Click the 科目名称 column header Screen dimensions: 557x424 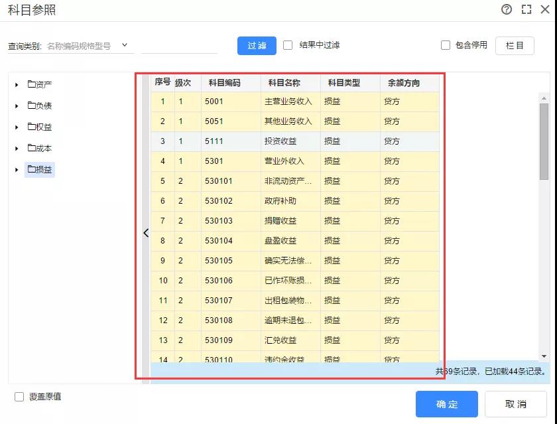tap(284, 83)
